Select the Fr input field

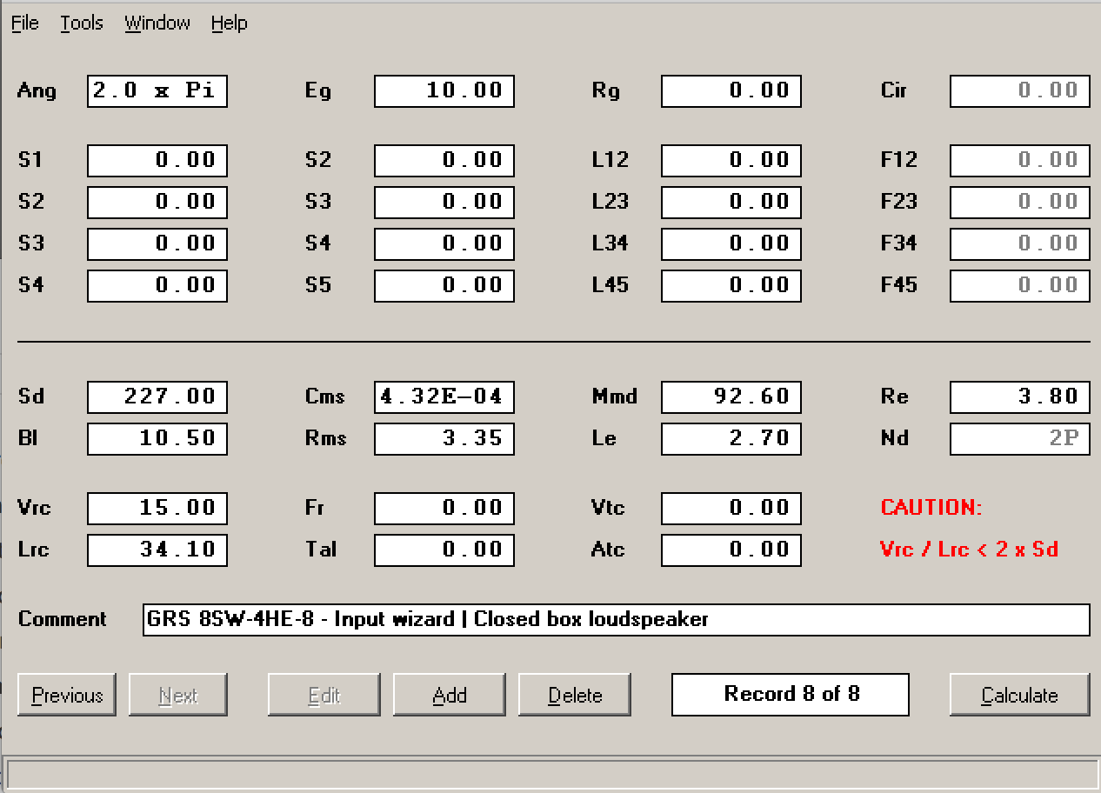pyautogui.click(x=444, y=509)
